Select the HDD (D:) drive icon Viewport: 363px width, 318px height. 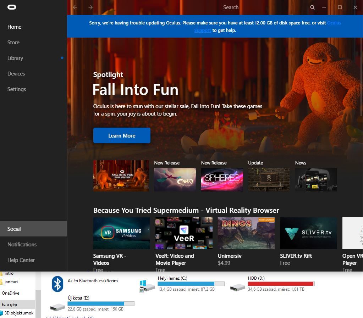[237, 287]
